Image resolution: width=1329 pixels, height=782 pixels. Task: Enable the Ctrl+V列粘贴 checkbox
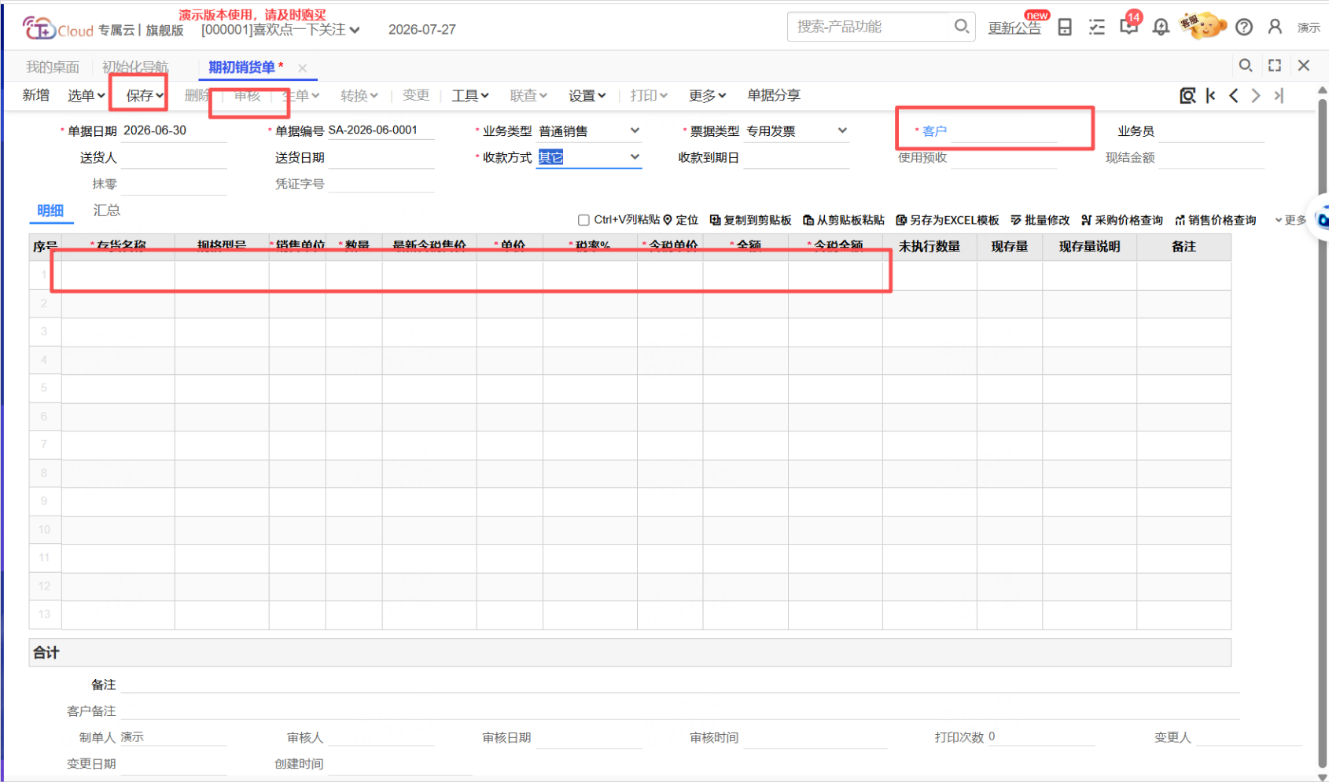[584, 220]
